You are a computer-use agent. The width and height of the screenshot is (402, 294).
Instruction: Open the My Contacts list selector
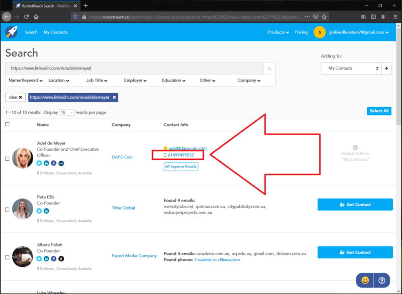[351, 68]
